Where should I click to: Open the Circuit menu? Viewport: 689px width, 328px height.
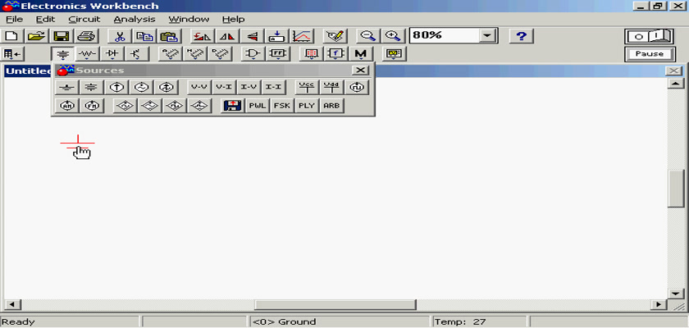tap(84, 20)
